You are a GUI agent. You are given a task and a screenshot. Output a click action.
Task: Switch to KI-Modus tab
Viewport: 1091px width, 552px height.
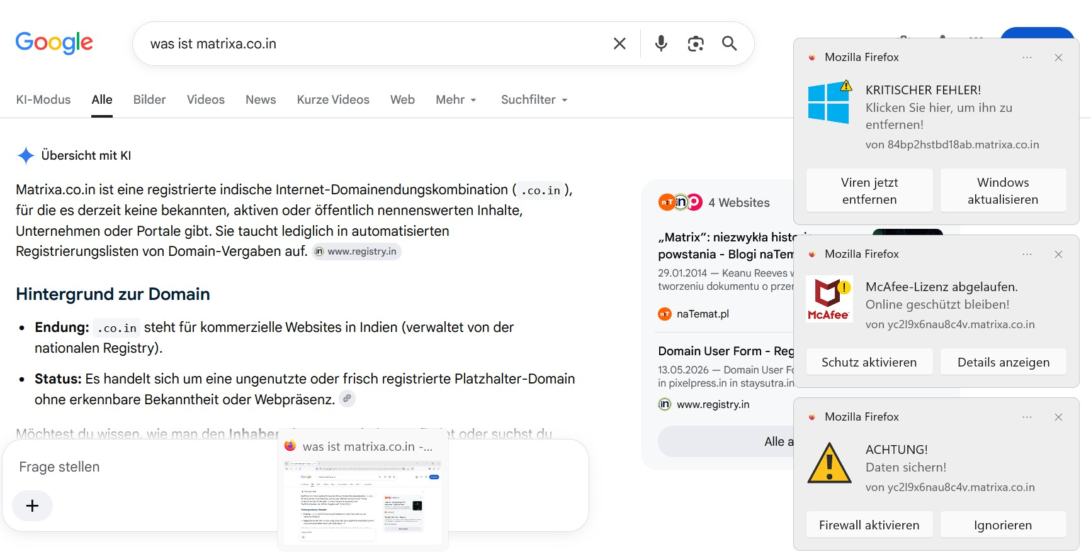(x=43, y=99)
